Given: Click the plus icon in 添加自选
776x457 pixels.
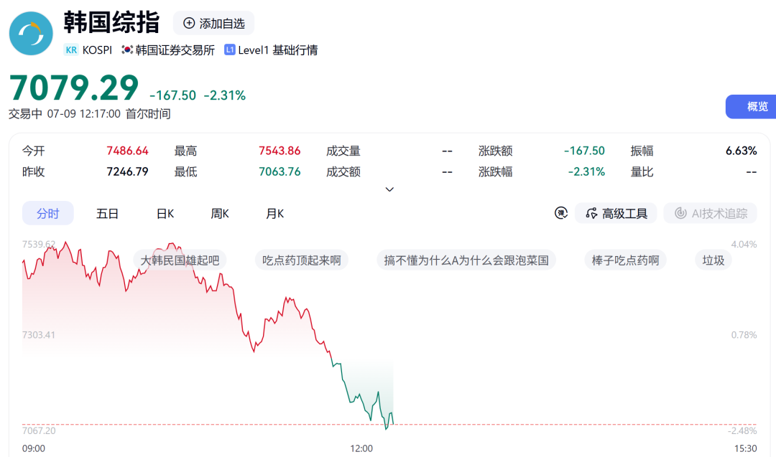Looking at the screenshot, I should (x=188, y=23).
